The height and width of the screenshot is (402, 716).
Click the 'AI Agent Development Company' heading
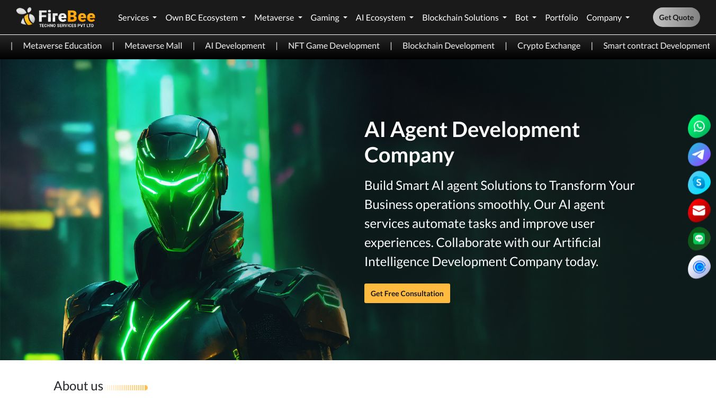pyautogui.click(x=472, y=142)
